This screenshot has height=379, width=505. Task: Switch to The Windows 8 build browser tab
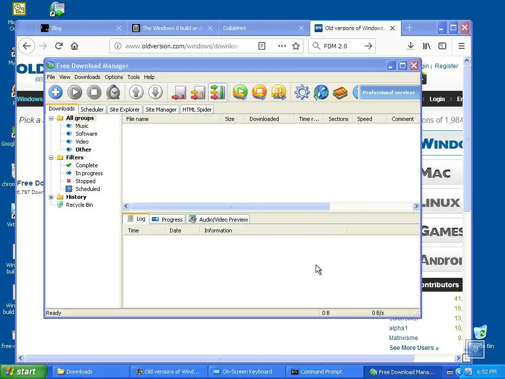point(173,28)
